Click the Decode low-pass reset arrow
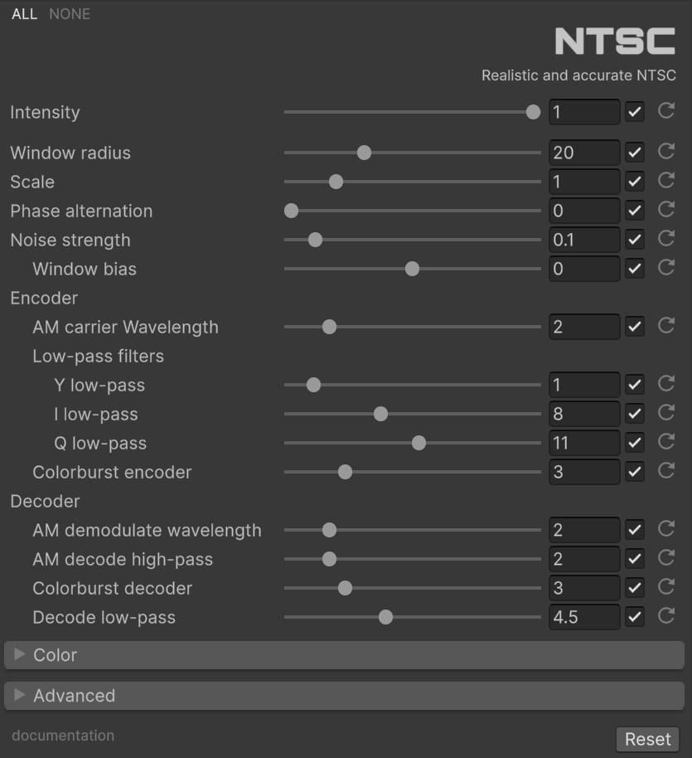 coord(666,616)
